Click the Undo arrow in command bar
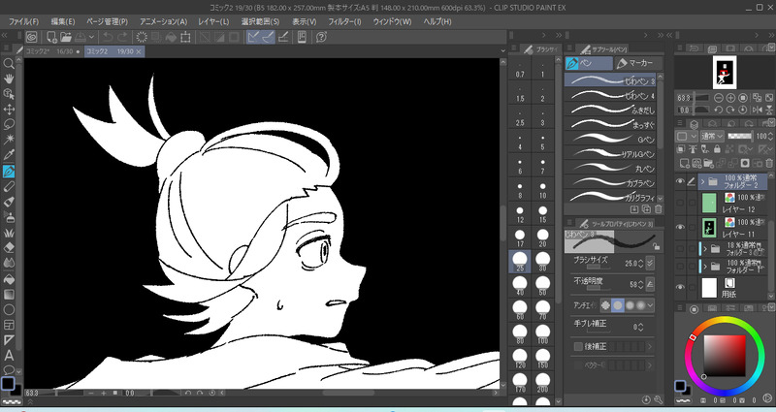This screenshot has width=776, height=412. [x=106, y=38]
